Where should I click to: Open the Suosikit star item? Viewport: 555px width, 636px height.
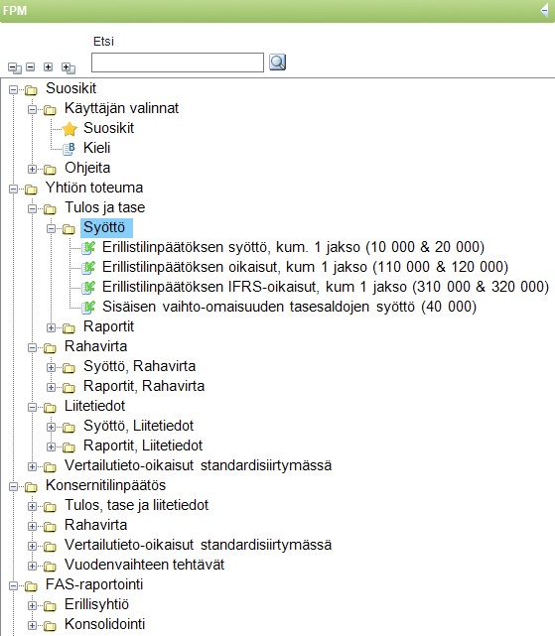(x=108, y=128)
